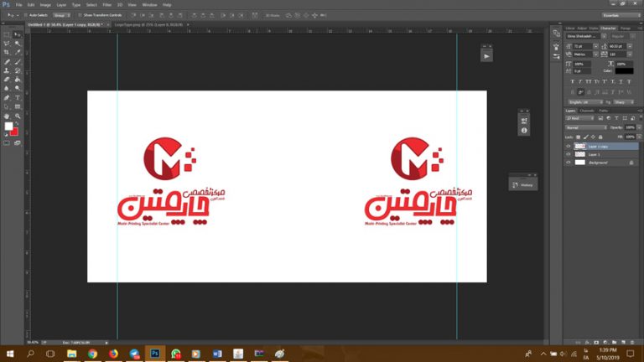
Task: Select the Move tool in the toolbox
Action: [x=18, y=35]
